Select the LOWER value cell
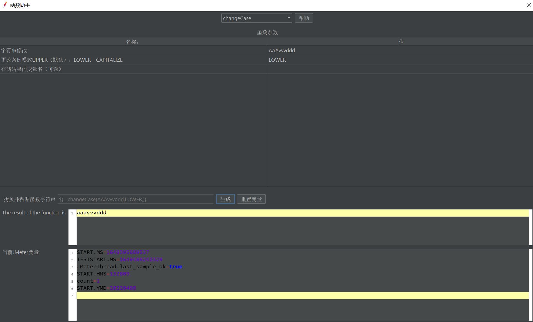The image size is (533, 322). click(x=400, y=60)
